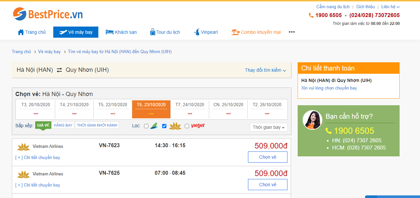420x198 pixels.
Task: Click HCM: (028) 7307 2605 line
Action: pos(359,148)
